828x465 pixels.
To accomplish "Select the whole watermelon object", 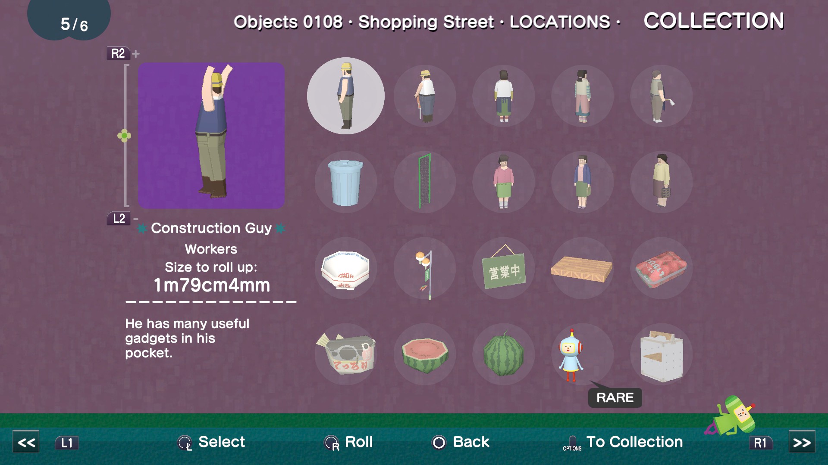I will (x=504, y=354).
